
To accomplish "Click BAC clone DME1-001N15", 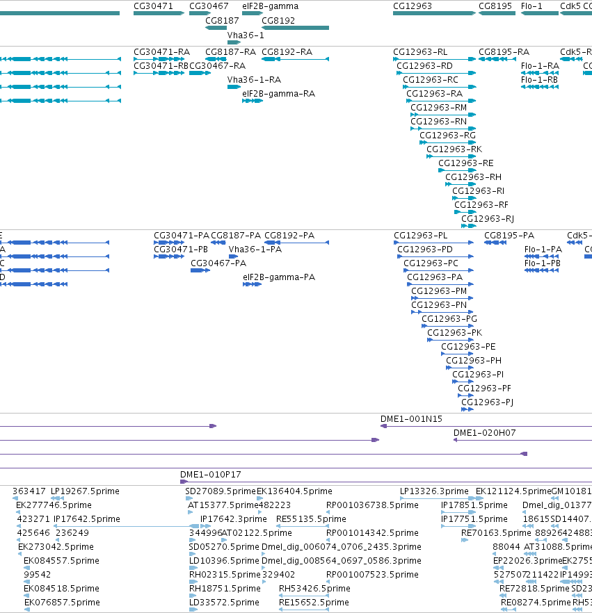I will click(411, 419).
